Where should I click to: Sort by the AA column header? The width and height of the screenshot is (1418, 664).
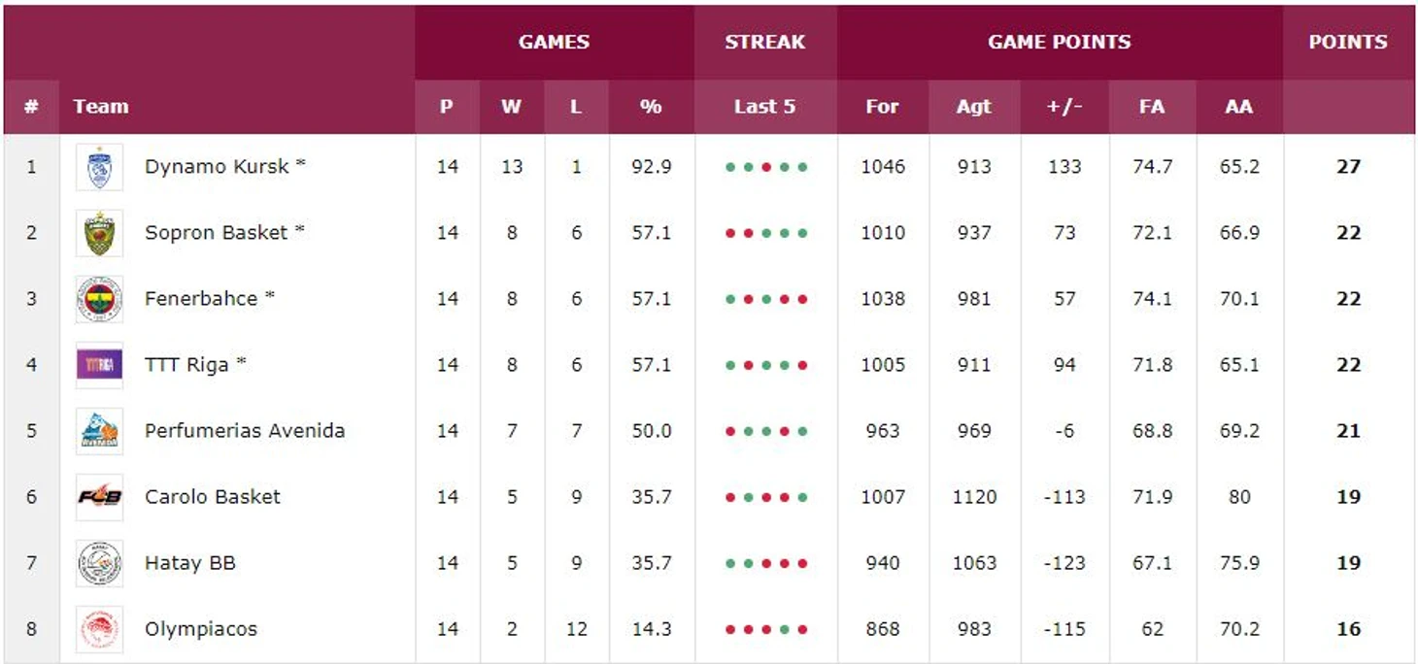(1239, 107)
